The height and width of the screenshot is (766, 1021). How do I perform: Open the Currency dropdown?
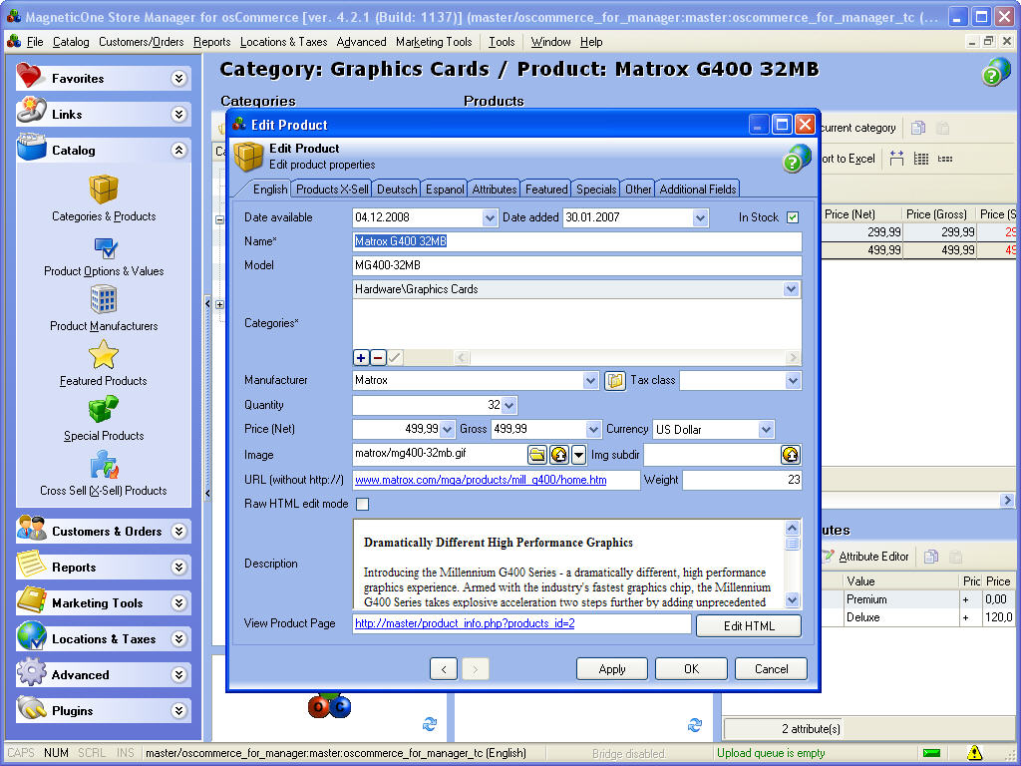point(766,429)
